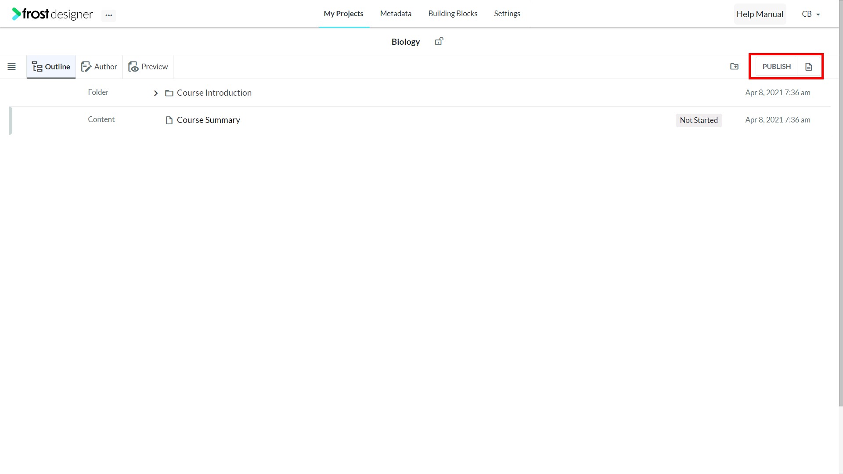Open the Settings tab
The width and height of the screenshot is (843, 474).
pyautogui.click(x=507, y=14)
